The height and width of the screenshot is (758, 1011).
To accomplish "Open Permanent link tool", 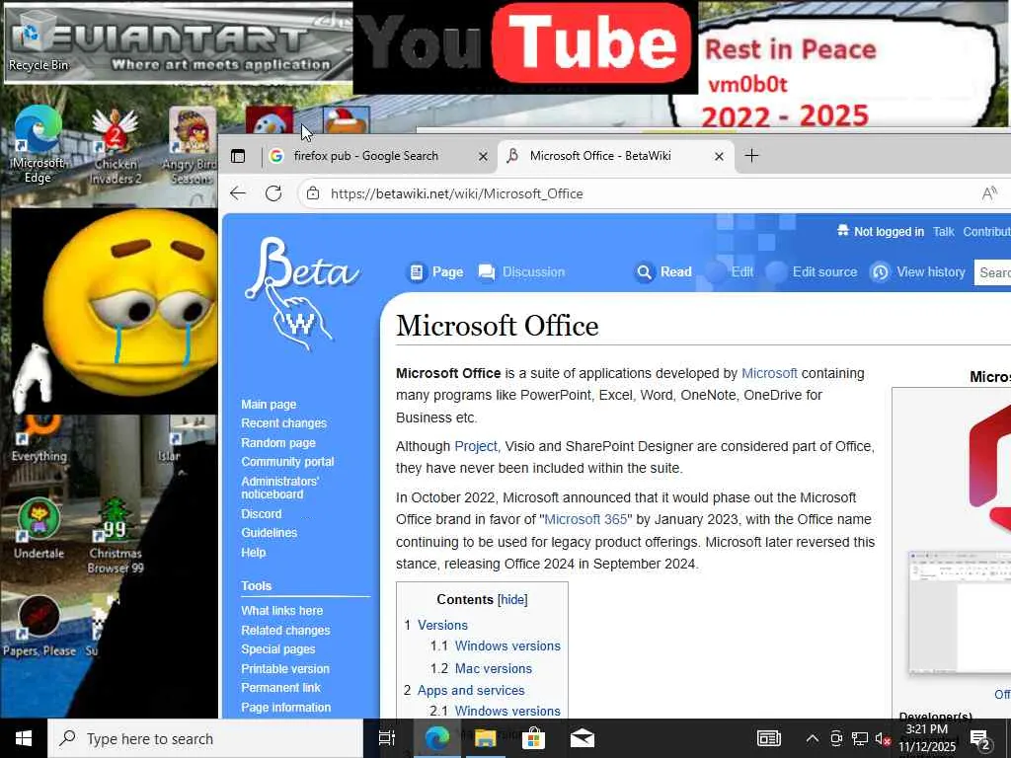I will pyautogui.click(x=280, y=688).
